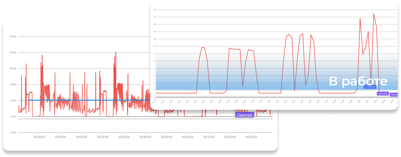This screenshot has width=401, height=157.
Task: Click the tallest red peak on the right chart
Action: (x=374, y=14)
